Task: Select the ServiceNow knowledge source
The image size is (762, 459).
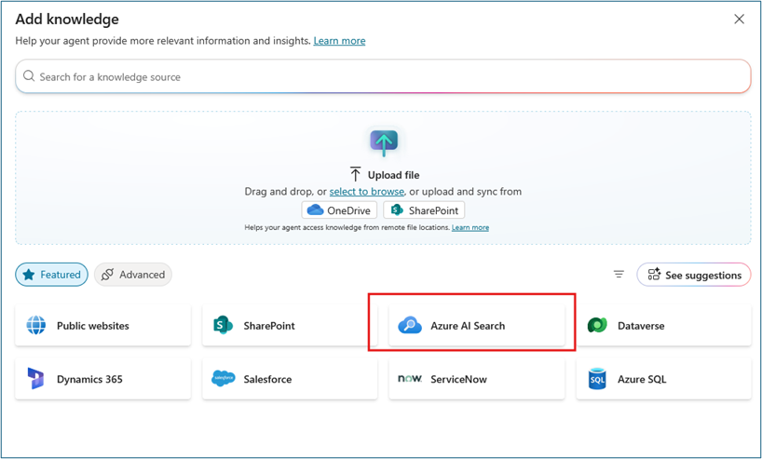Action: pos(477,379)
